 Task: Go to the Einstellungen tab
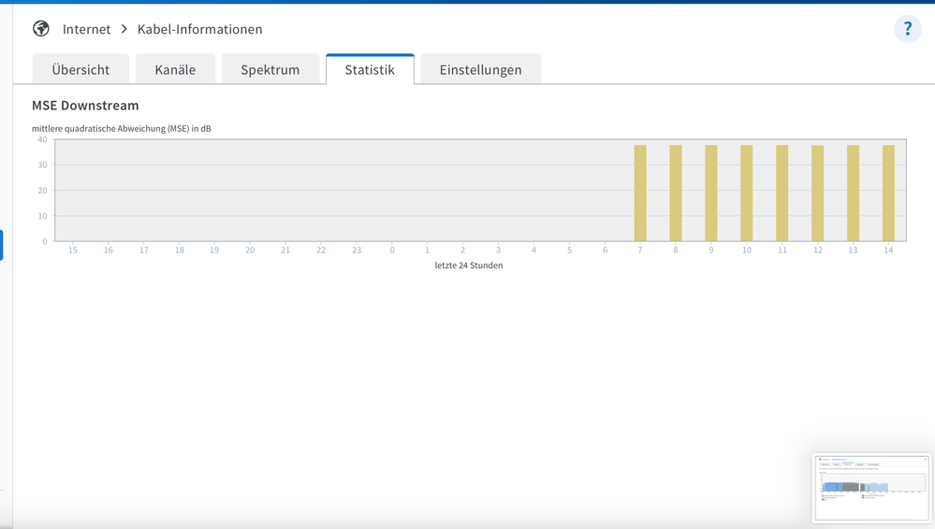pos(481,69)
